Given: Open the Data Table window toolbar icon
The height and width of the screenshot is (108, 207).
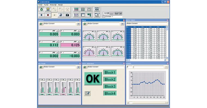Looking at the screenshot, I should [x=83, y=15].
